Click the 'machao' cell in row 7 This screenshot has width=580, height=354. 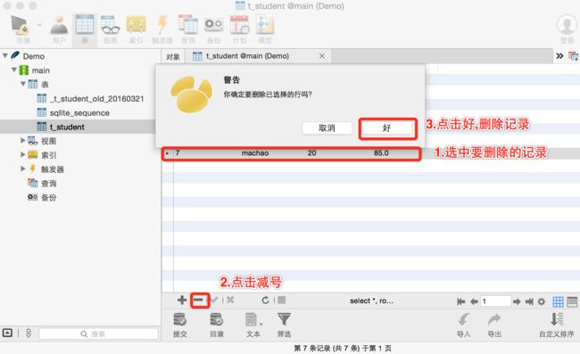pos(255,153)
